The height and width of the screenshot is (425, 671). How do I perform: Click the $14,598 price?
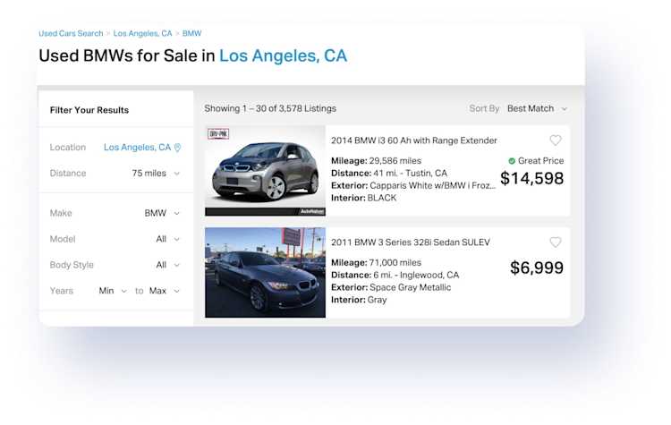coord(531,178)
